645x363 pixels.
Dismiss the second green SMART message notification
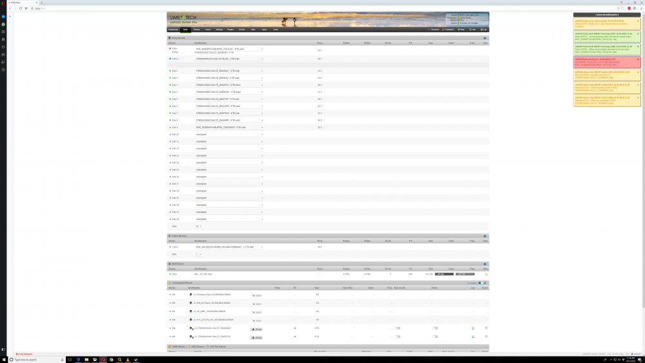click(x=638, y=46)
